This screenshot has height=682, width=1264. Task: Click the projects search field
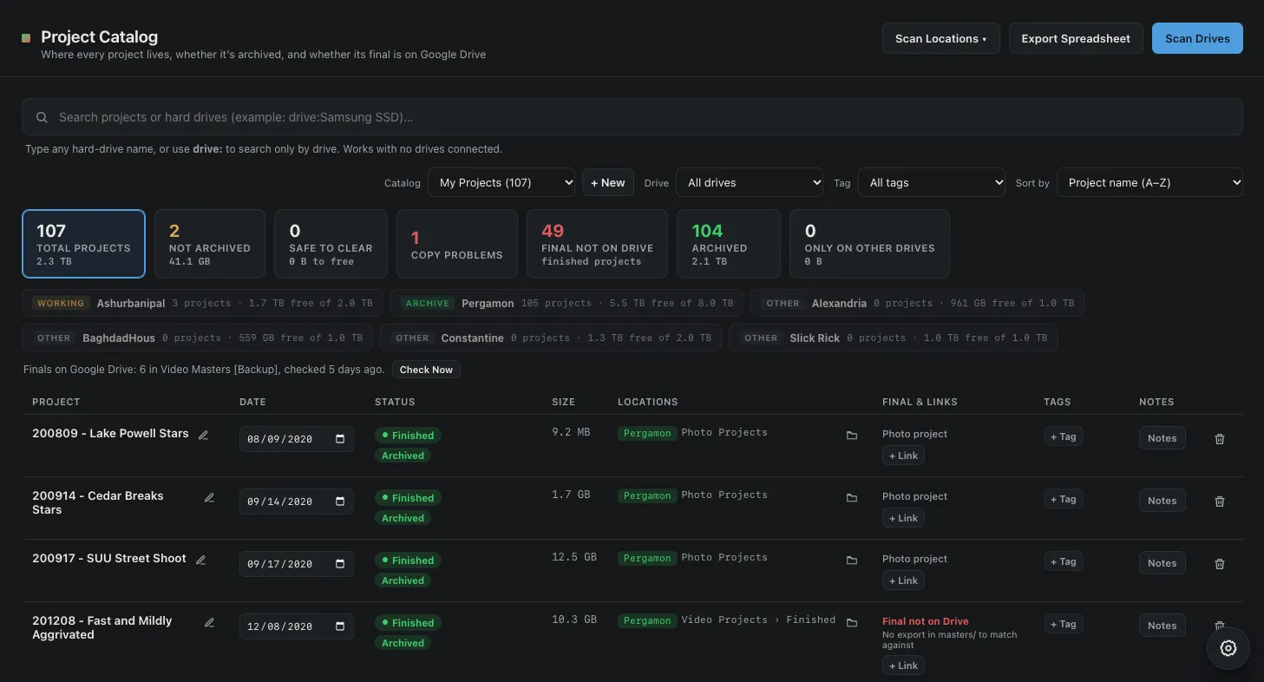[632, 116]
